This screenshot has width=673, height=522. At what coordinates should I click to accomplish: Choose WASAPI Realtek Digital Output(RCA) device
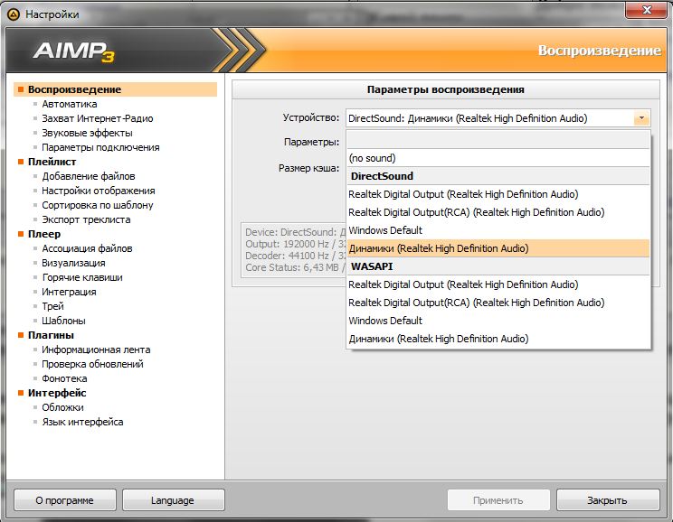[x=498, y=303]
